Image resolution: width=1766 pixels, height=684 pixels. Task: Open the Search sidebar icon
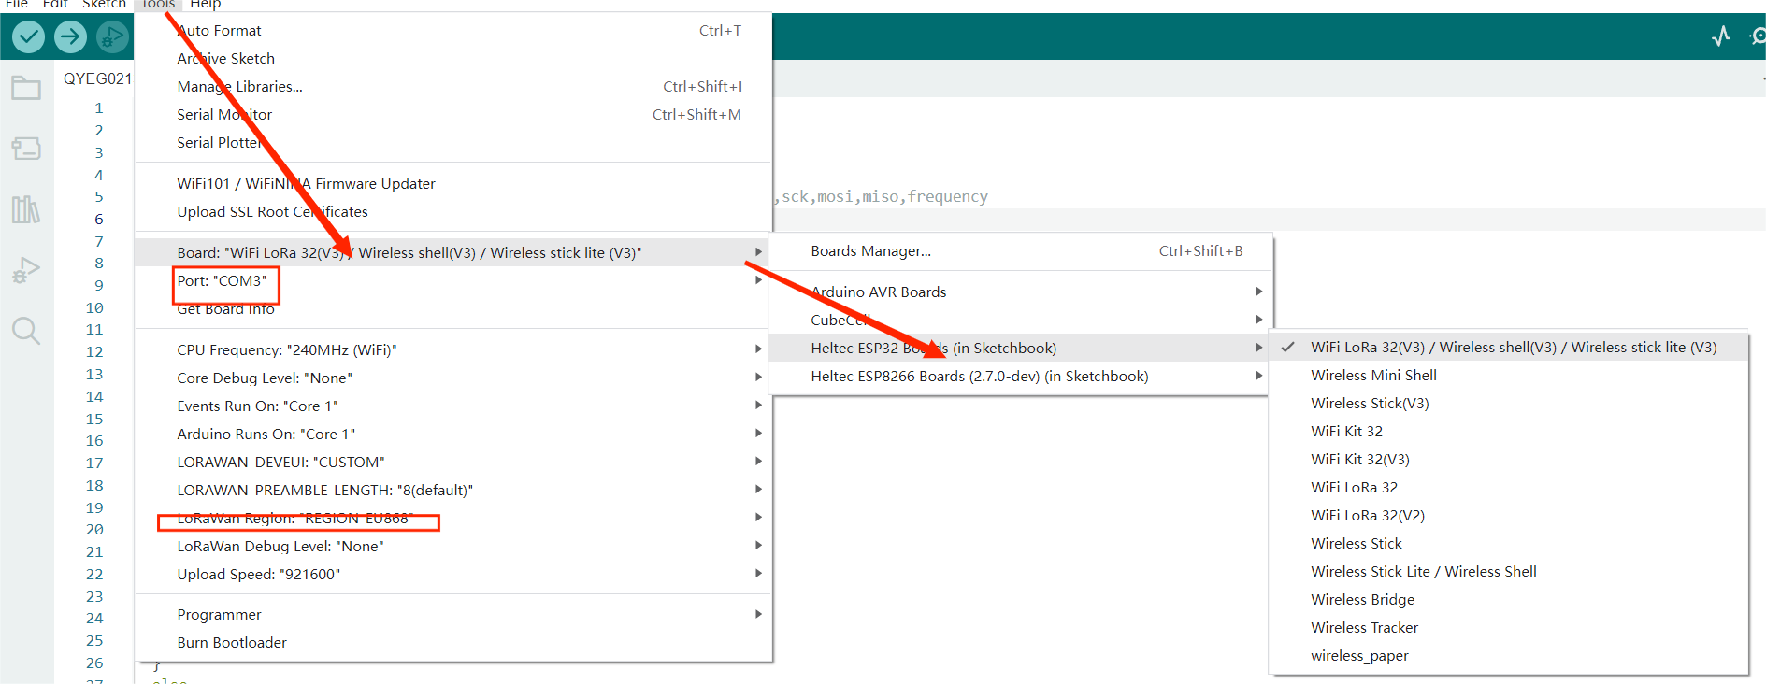[x=26, y=331]
